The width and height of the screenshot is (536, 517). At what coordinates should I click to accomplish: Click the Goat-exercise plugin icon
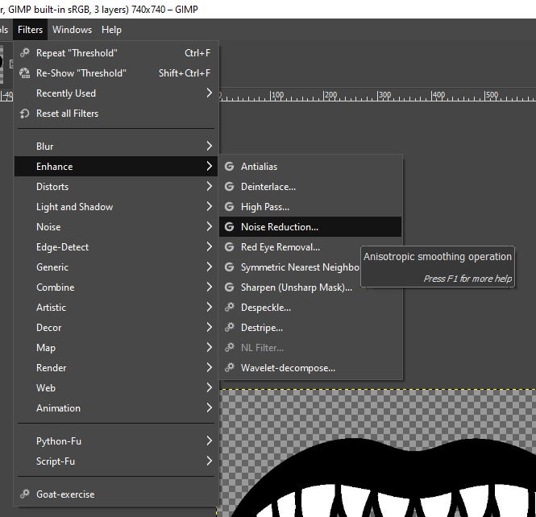tap(25, 494)
